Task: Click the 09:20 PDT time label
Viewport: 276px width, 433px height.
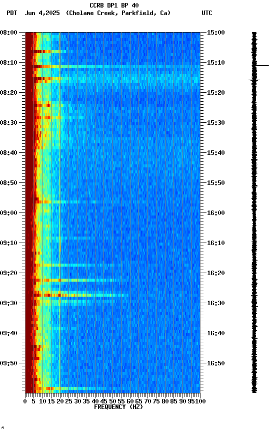Action: click(x=8, y=273)
